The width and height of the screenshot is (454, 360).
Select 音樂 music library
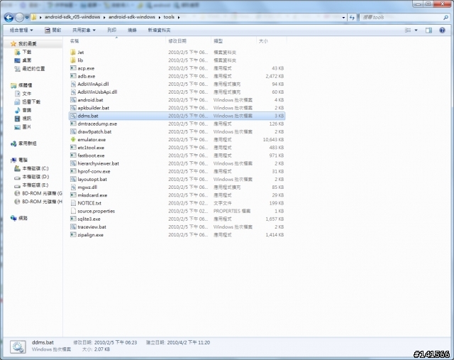27,110
